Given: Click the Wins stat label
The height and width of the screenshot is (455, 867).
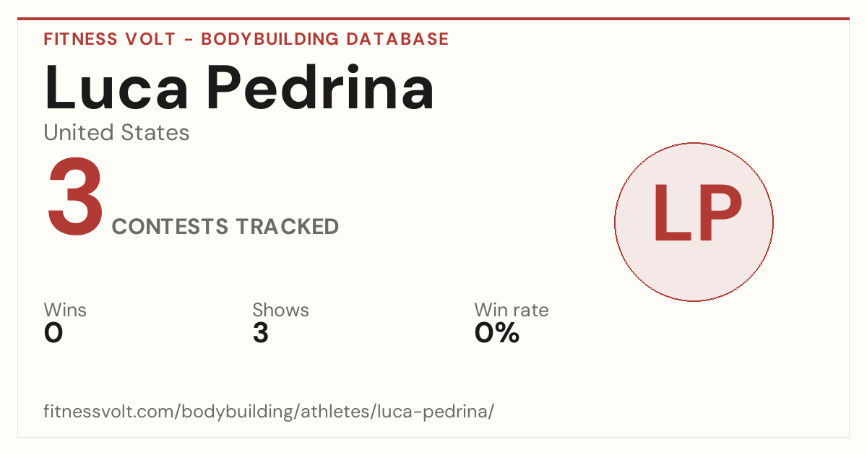Looking at the screenshot, I should 65,311.
